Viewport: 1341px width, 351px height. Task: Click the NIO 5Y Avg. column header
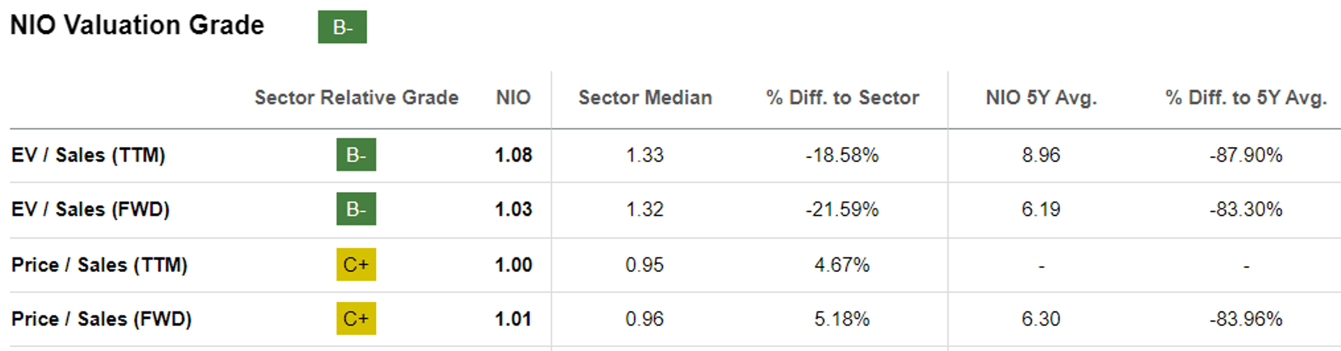(x=1041, y=97)
